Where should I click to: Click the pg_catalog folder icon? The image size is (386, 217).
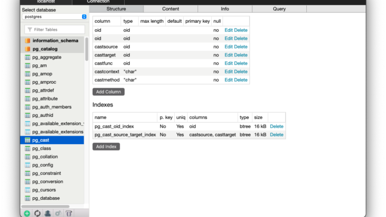tap(27, 49)
